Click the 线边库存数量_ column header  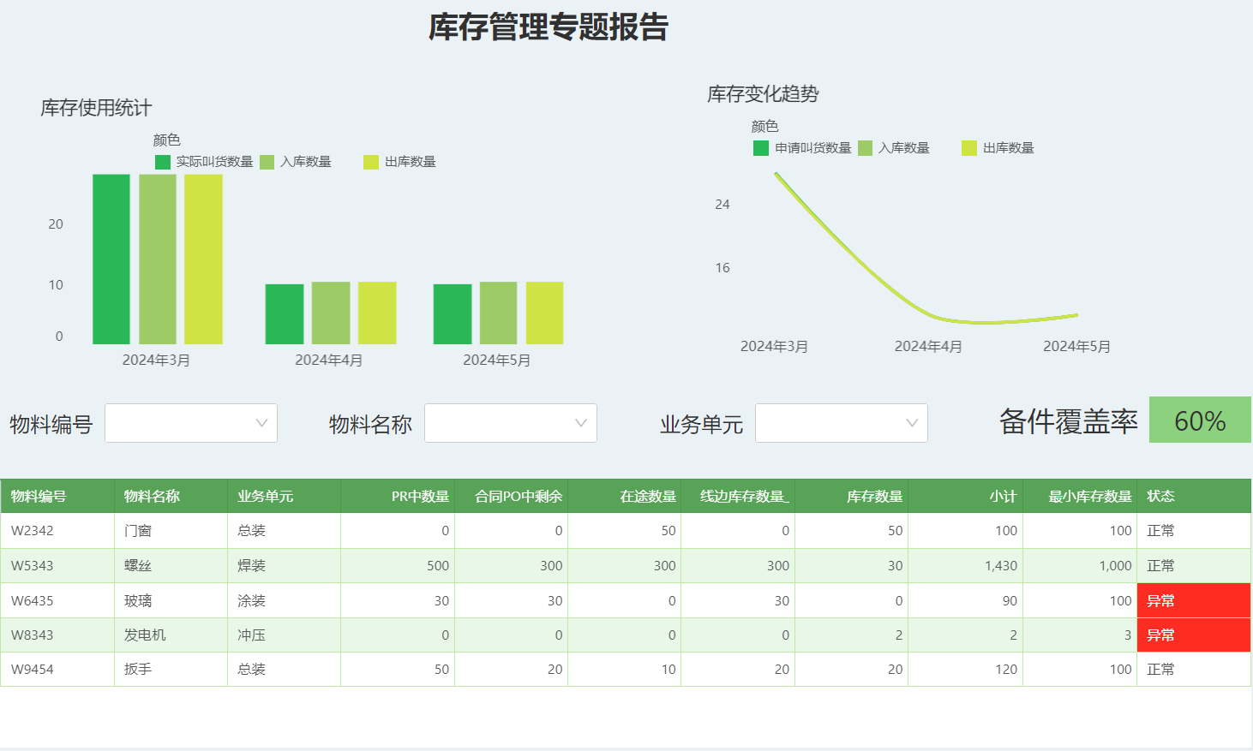[x=738, y=496]
